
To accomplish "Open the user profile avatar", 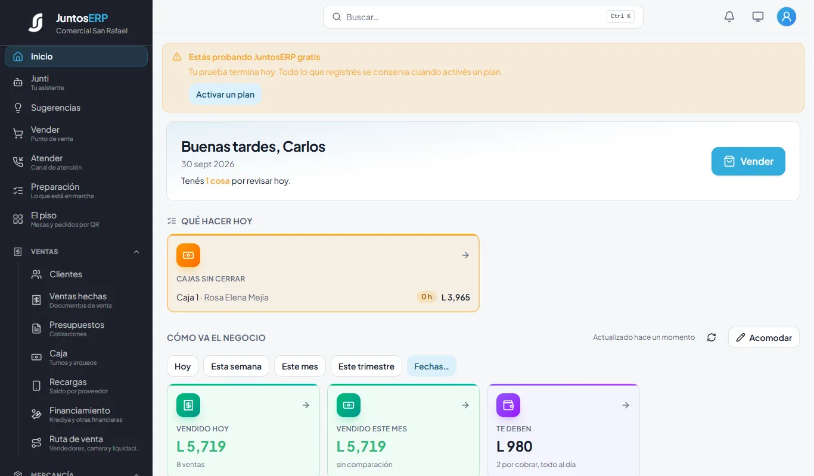I will pyautogui.click(x=787, y=17).
